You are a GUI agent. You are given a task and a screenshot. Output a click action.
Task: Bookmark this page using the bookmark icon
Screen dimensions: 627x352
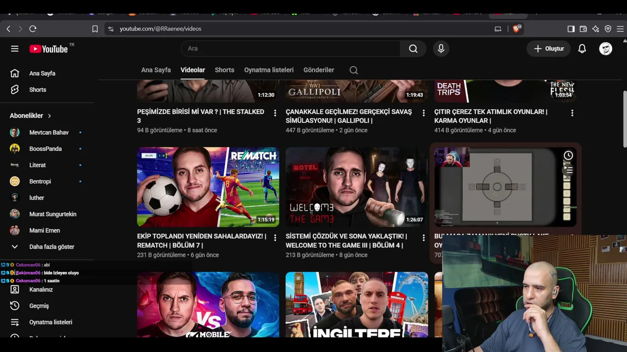click(x=95, y=29)
